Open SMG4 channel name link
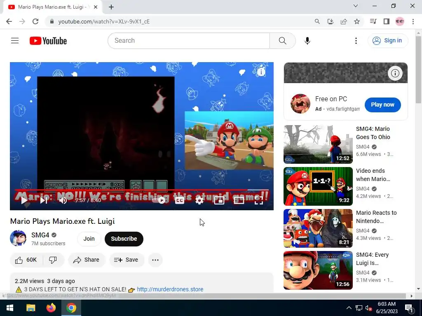 coord(40,235)
